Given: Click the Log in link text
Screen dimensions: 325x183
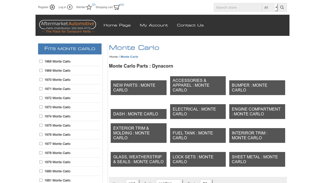Looking at the screenshot, I should pos(62,7).
